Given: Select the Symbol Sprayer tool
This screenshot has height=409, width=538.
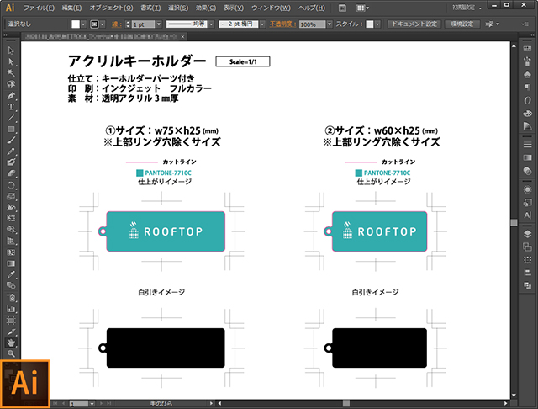Looking at the screenshot, I should (11, 297).
